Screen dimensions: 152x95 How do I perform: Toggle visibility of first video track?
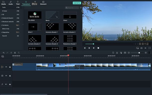click(6, 67)
